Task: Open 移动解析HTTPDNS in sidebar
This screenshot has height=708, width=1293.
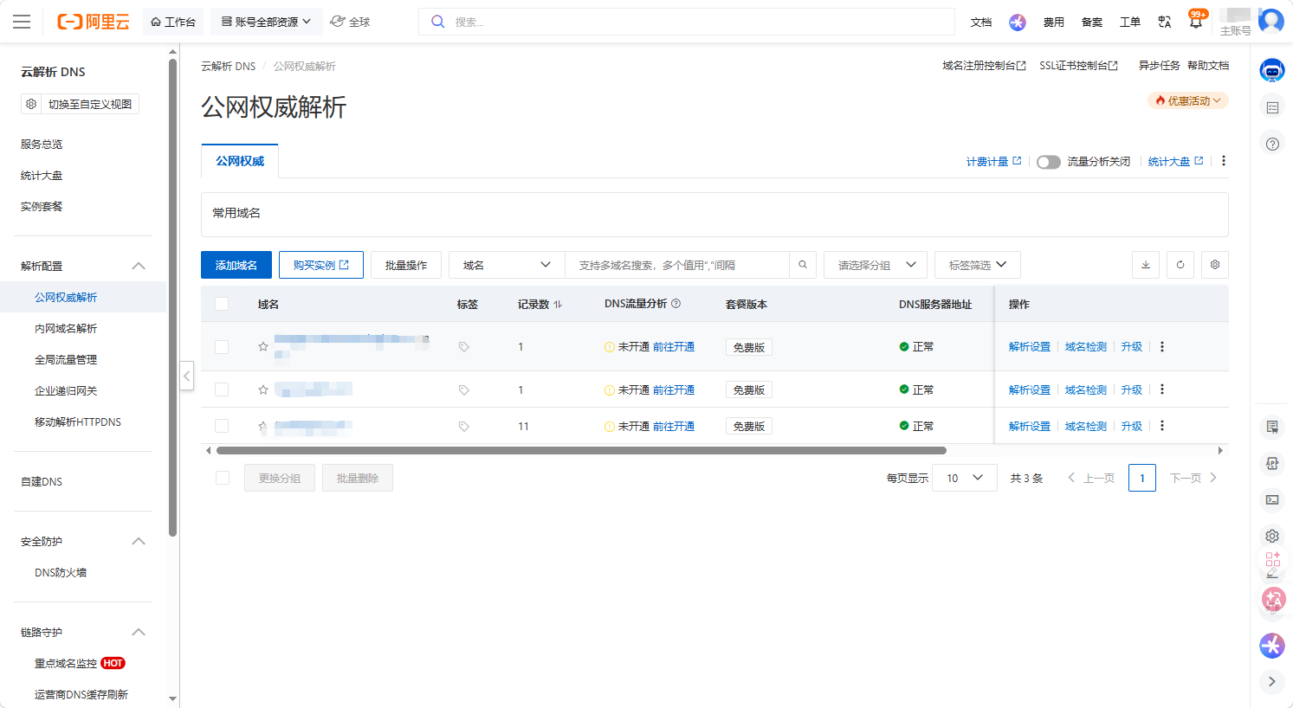Action: click(78, 422)
